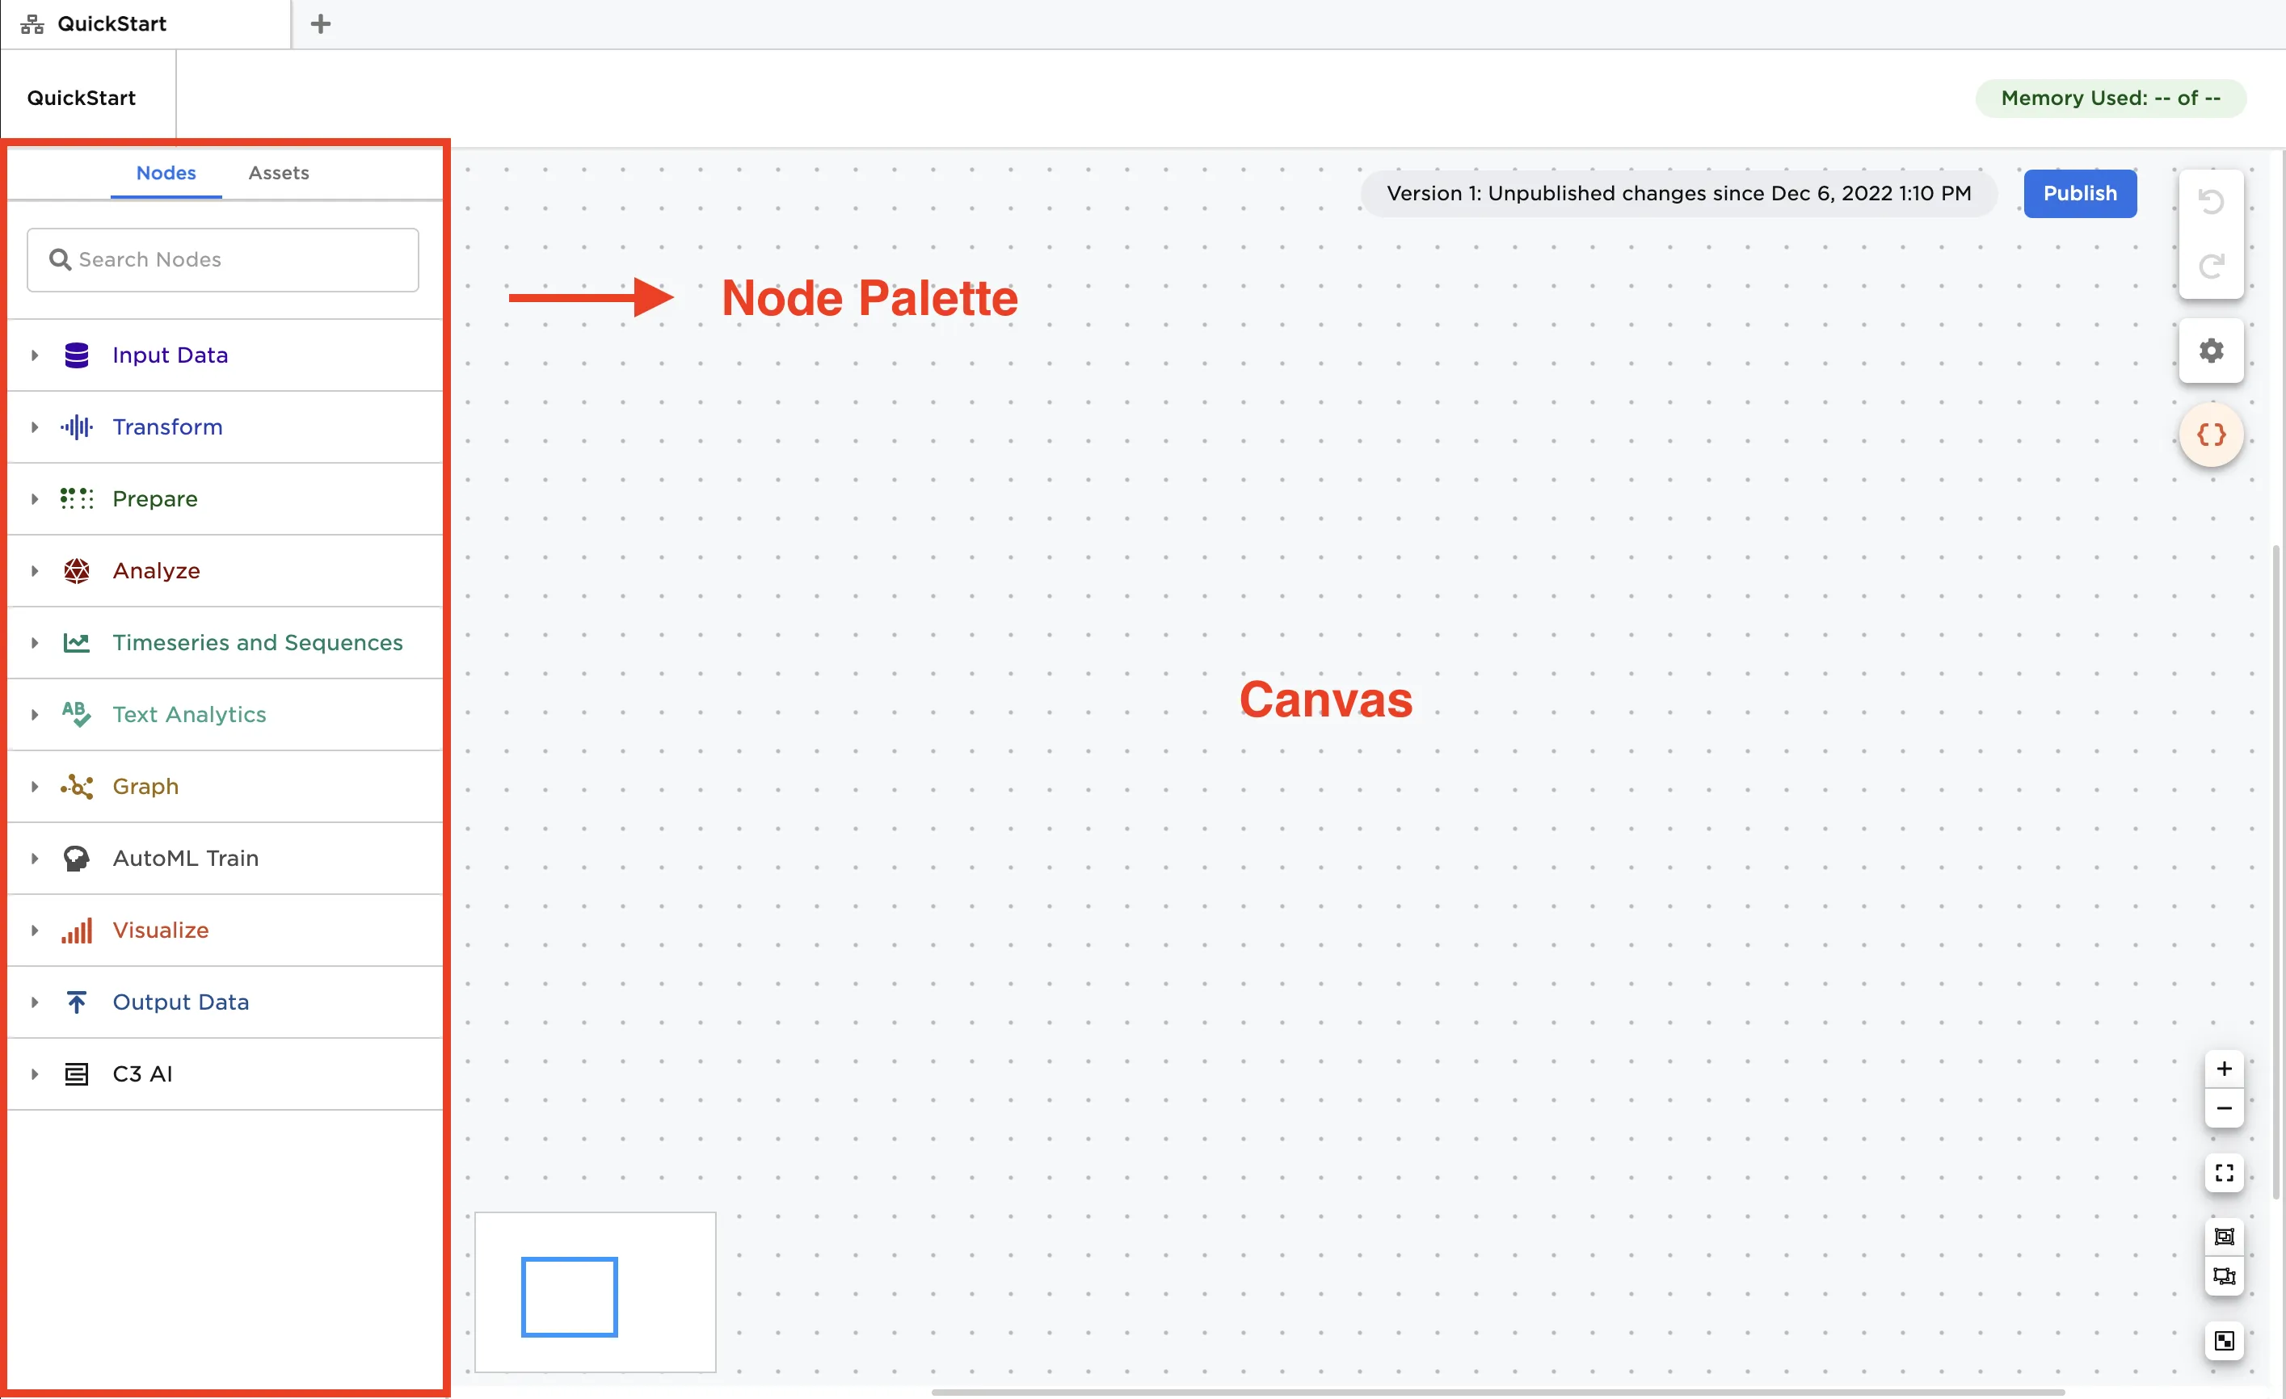
Task: Switch to the Assets tab
Action: tap(278, 174)
